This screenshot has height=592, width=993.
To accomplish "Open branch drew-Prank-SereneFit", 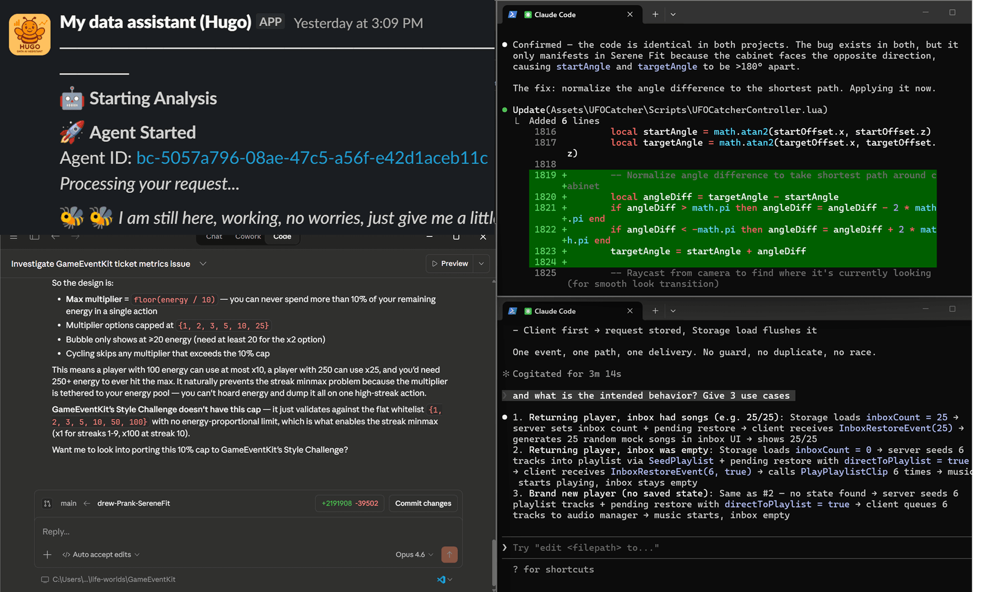I will tap(133, 503).
